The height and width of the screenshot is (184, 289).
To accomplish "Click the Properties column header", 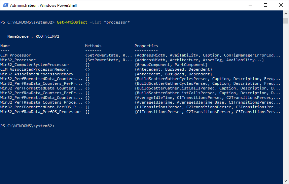I will (x=146, y=46).
